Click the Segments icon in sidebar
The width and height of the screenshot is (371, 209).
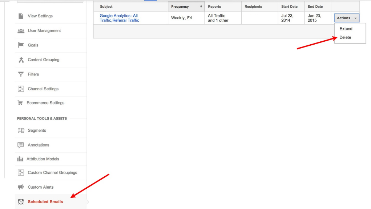(x=21, y=131)
